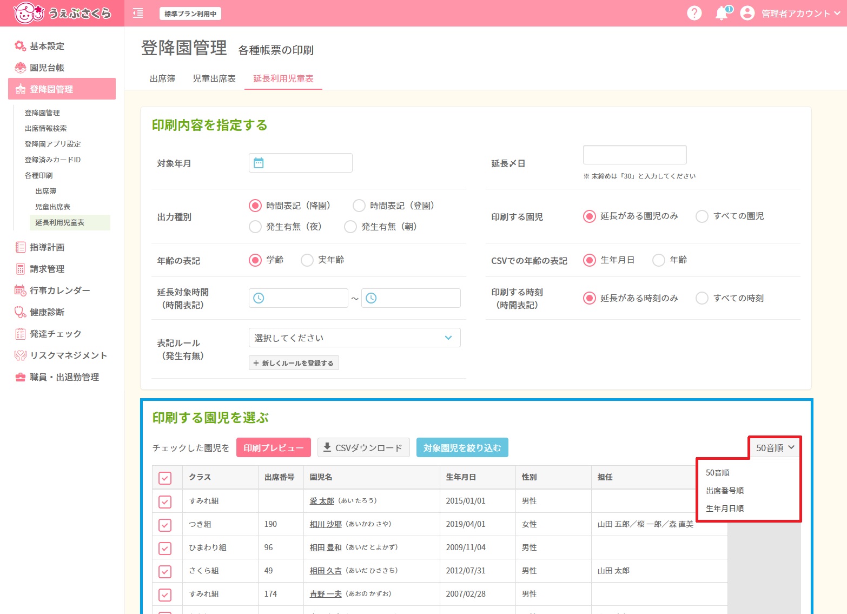Open 青野 一夫 child name link

pyautogui.click(x=326, y=594)
